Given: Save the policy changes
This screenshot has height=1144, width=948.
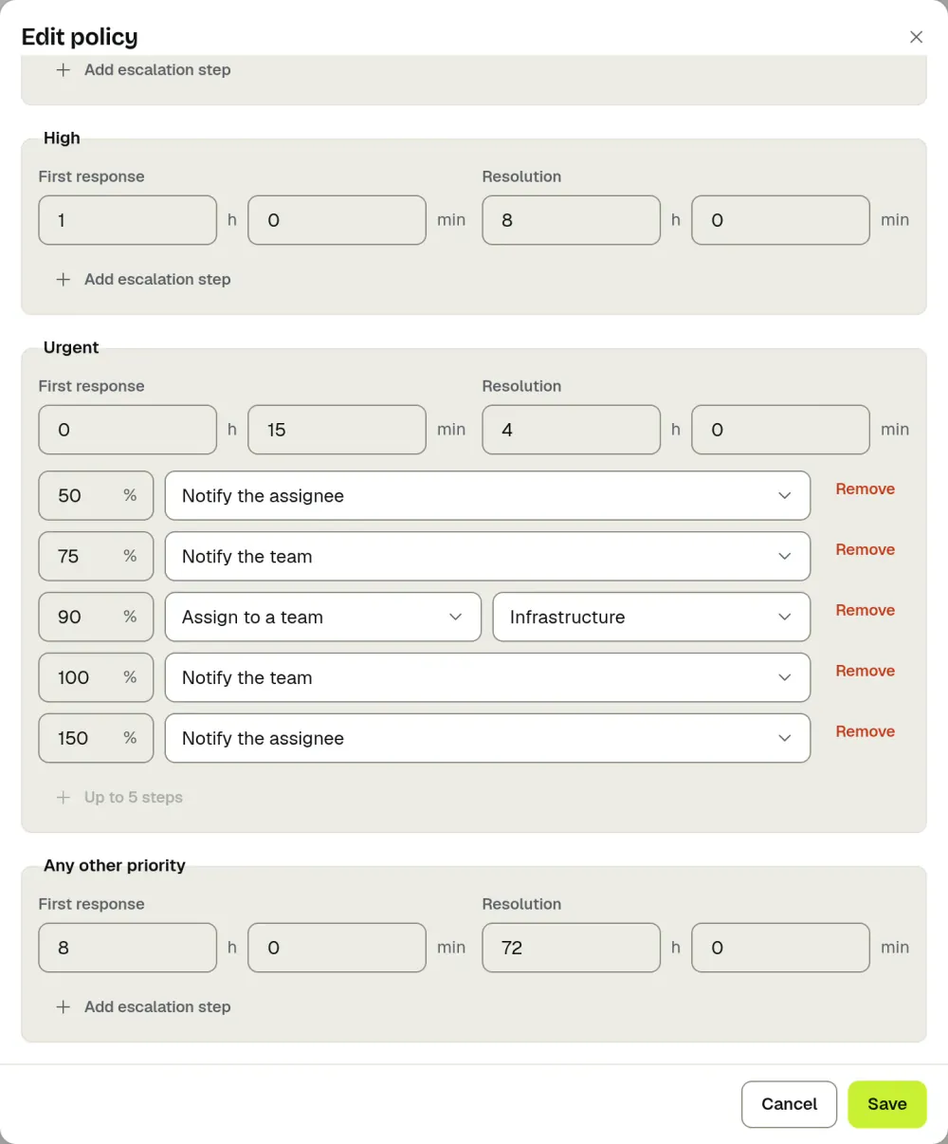Looking at the screenshot, I should tap(887, 1104).
